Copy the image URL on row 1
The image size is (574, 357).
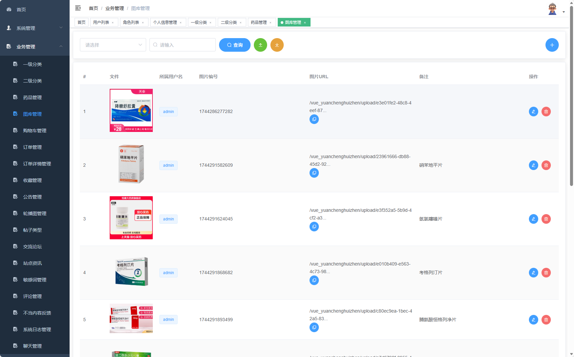click(x=314, y=119)
